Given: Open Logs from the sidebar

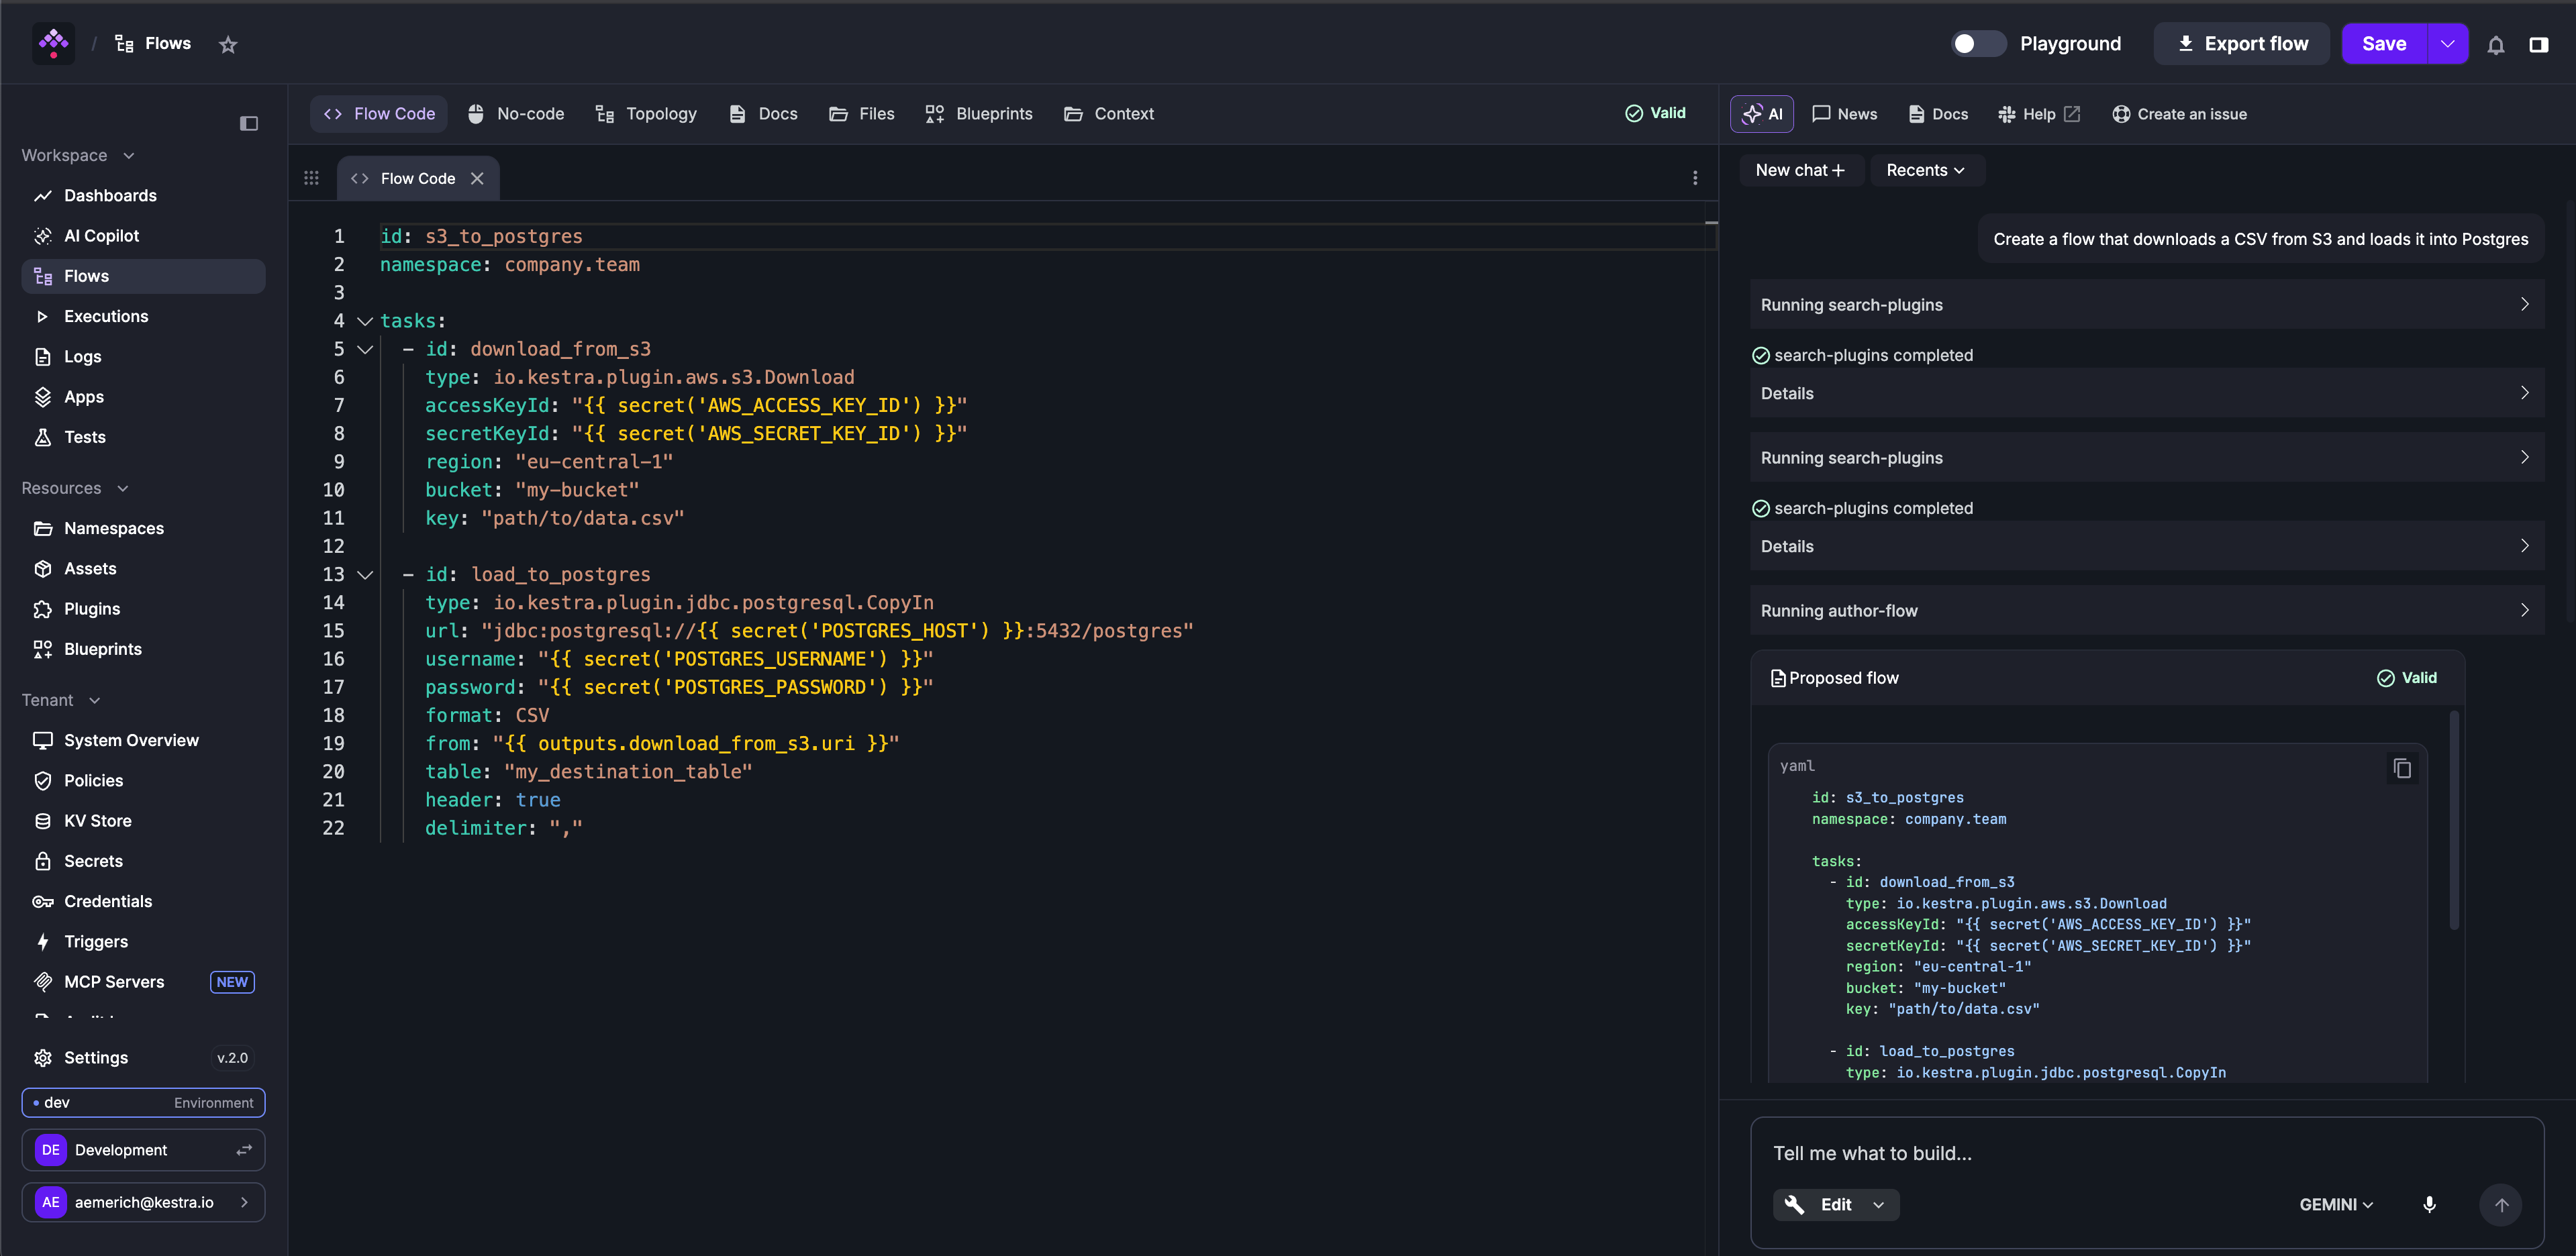Looking at the screenshot, I should click(143, 356).
